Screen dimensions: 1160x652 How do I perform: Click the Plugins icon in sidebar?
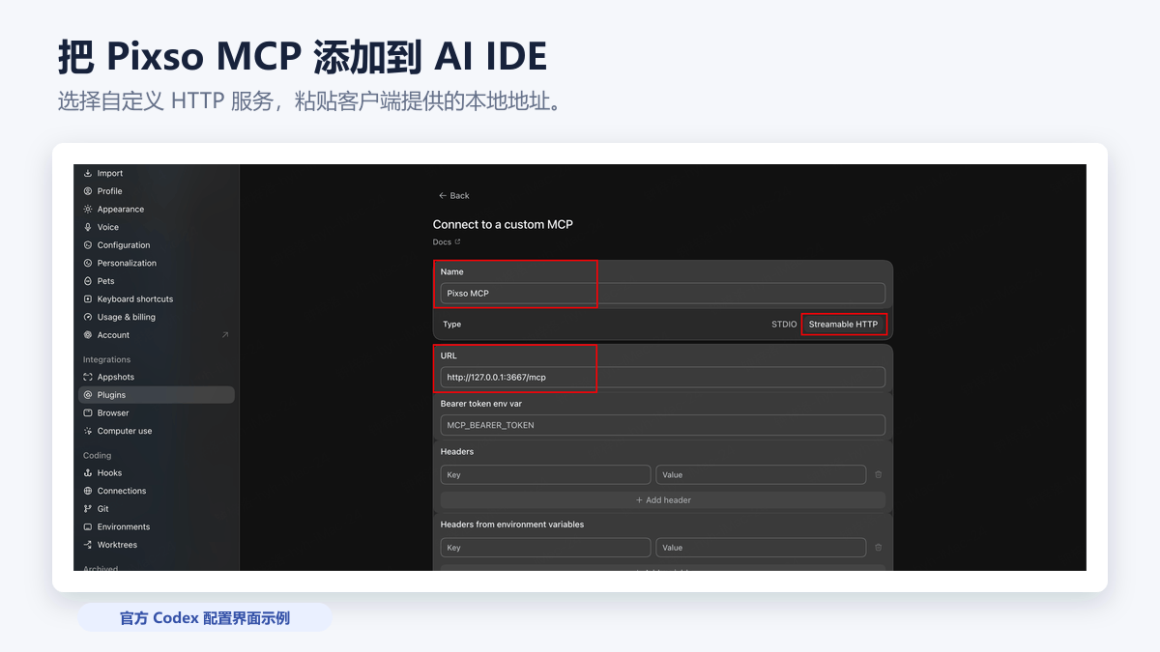click(88, 395)
